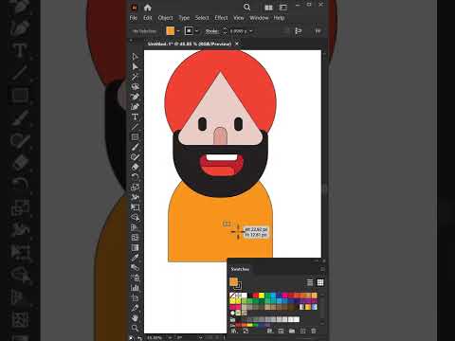Open fill color dropdown in control bar
Viewport: 455px width, 341px height.
click(x=178, y=31)
